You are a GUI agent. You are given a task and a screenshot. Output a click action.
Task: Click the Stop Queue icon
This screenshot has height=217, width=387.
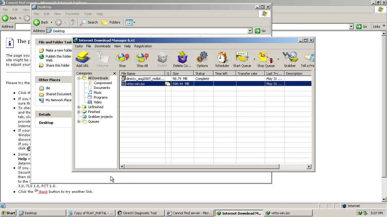(x=266, y=59)
